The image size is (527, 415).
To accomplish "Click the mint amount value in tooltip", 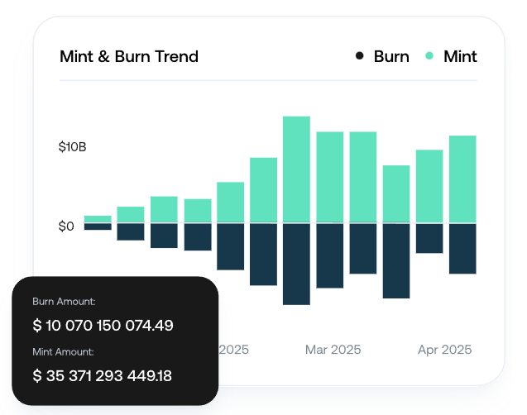I will [x=103, y=376].
